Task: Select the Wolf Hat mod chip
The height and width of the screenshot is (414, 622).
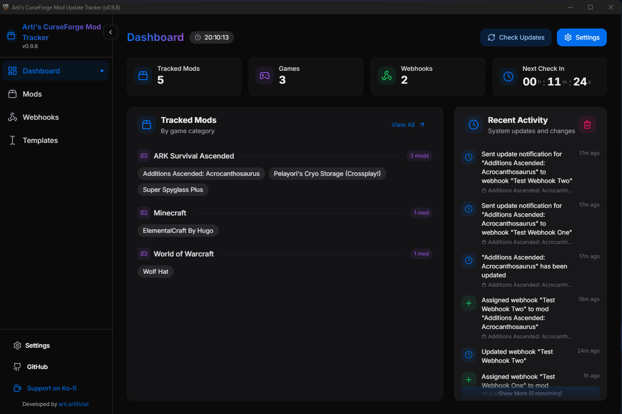Action: 155,272
